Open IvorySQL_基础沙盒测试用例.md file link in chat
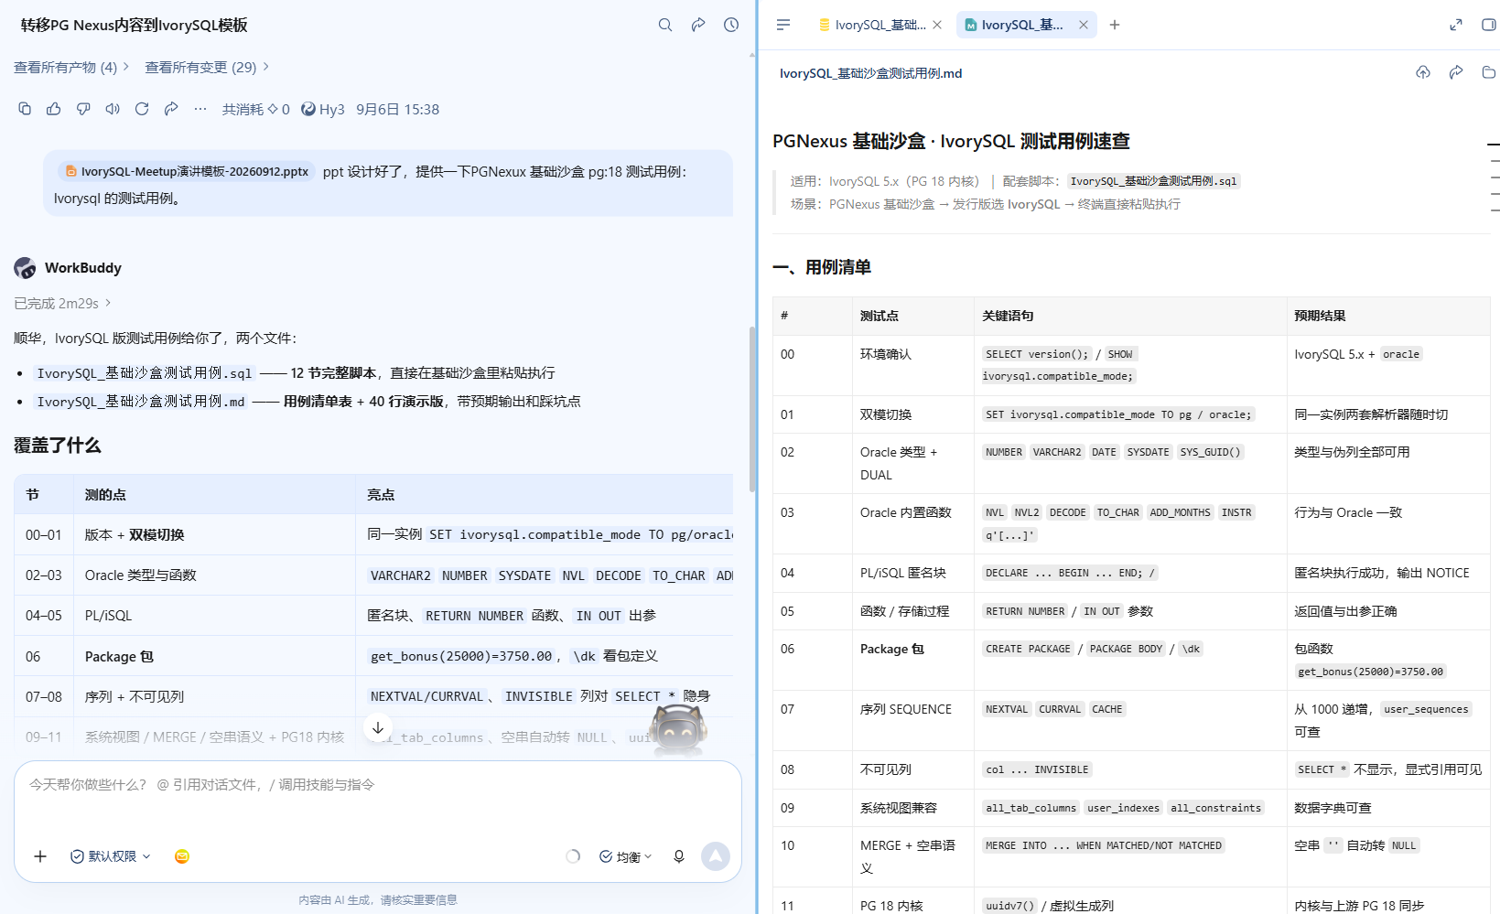The height and width of the screenshot is (914, 1500). [x=140, y=402]
